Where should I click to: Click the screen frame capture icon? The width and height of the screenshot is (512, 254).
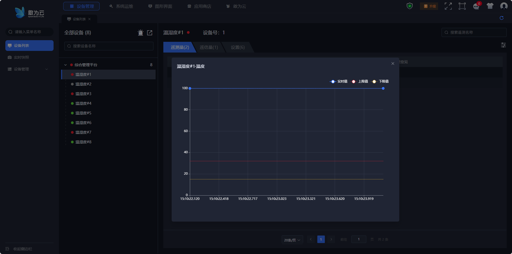tap(462, 6)
